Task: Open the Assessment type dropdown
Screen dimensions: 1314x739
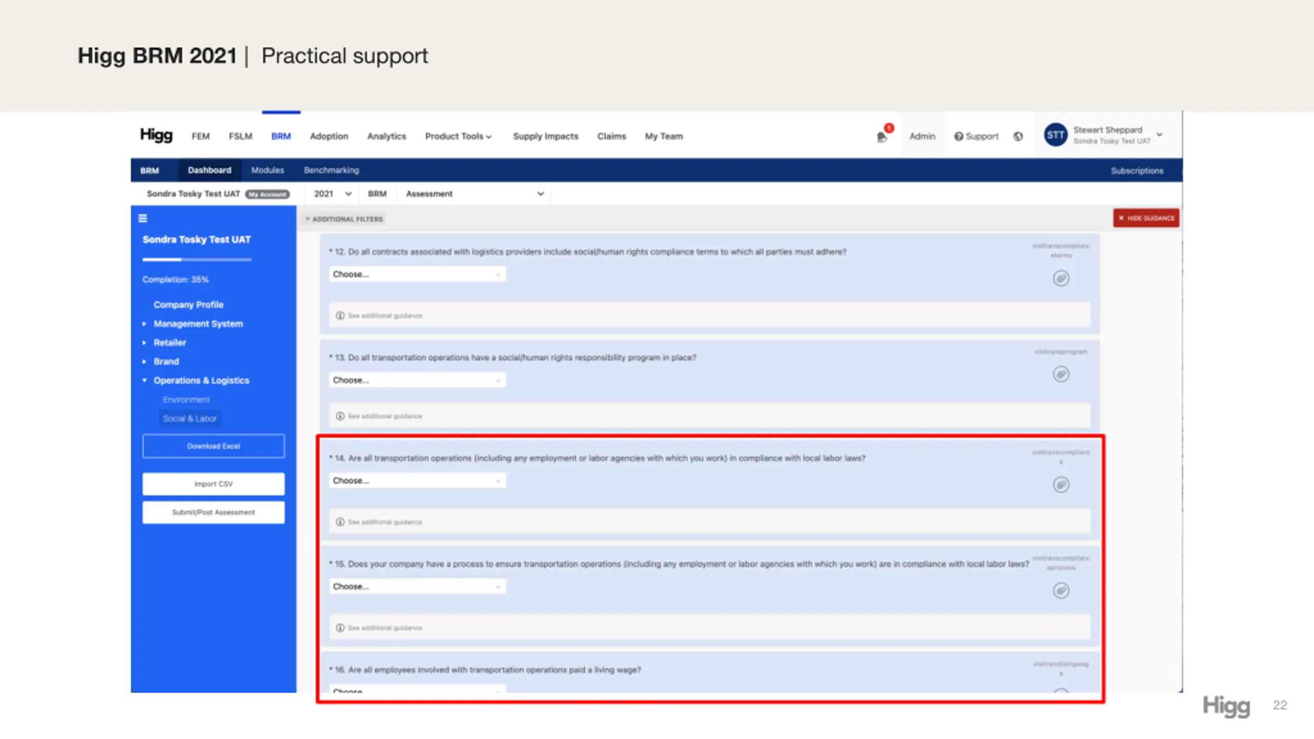Action: [475, 194]
